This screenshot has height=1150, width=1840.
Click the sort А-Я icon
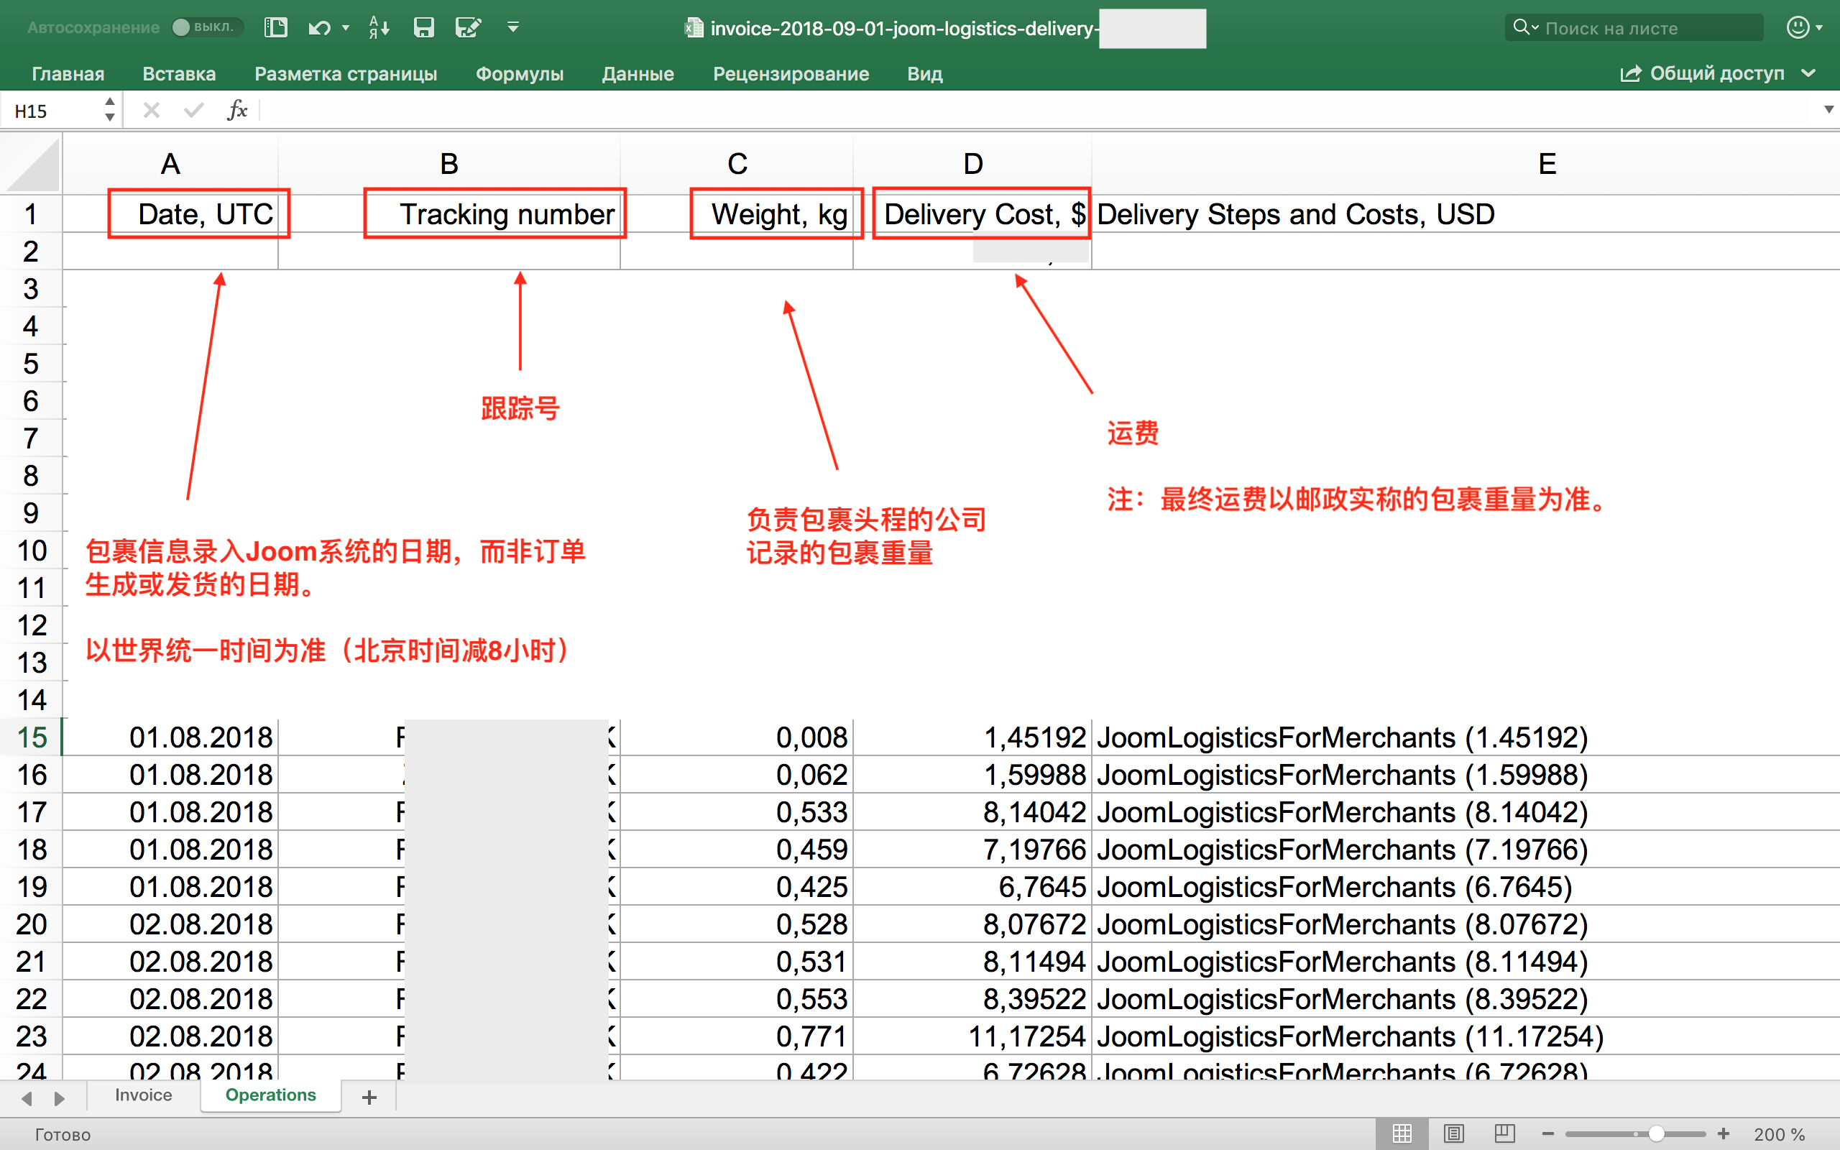point(379,28)
